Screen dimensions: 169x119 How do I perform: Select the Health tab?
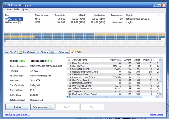click(76, 52)
